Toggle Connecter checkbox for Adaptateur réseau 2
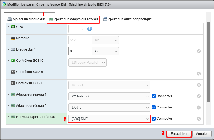Screen dimensions: 214x140 pyautogui.click(x=154, y=107)
